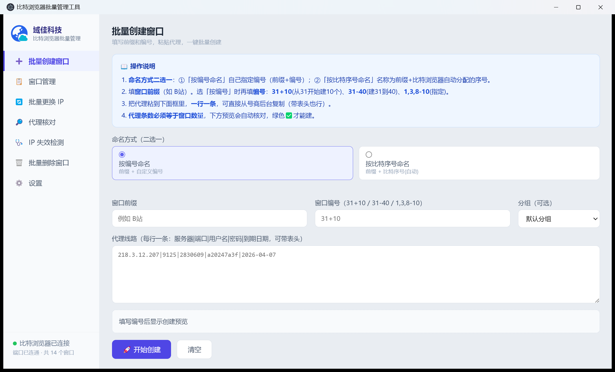Click the 清空 clear button
The height and width of the screenshot is (372, 615).
pyautogui.click(x=194, y=349)
